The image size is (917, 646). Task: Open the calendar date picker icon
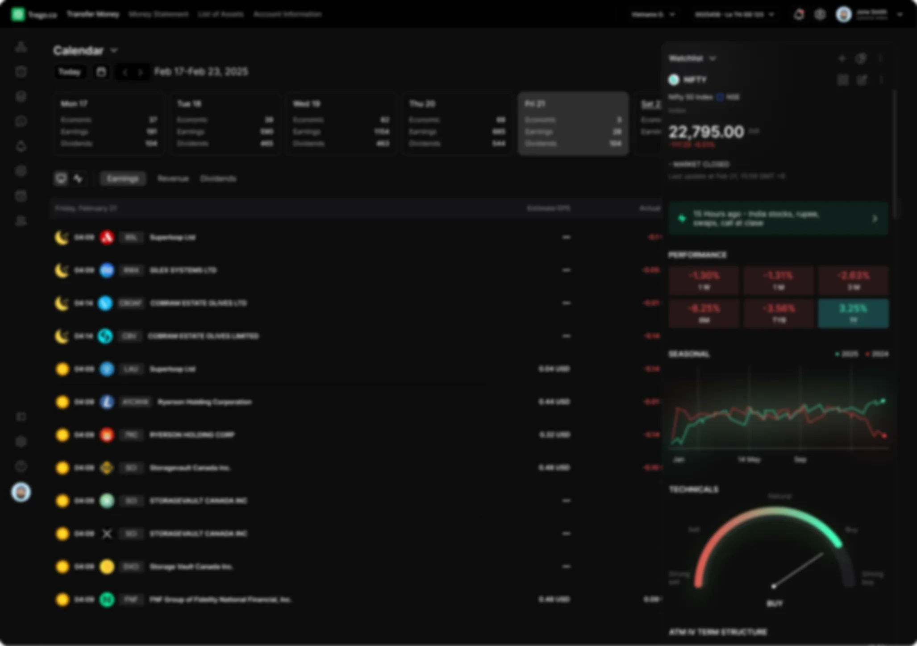100,72
